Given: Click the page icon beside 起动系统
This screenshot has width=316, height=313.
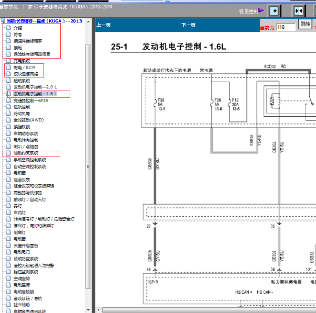Looking at the screenshot, I should (8, 81).
